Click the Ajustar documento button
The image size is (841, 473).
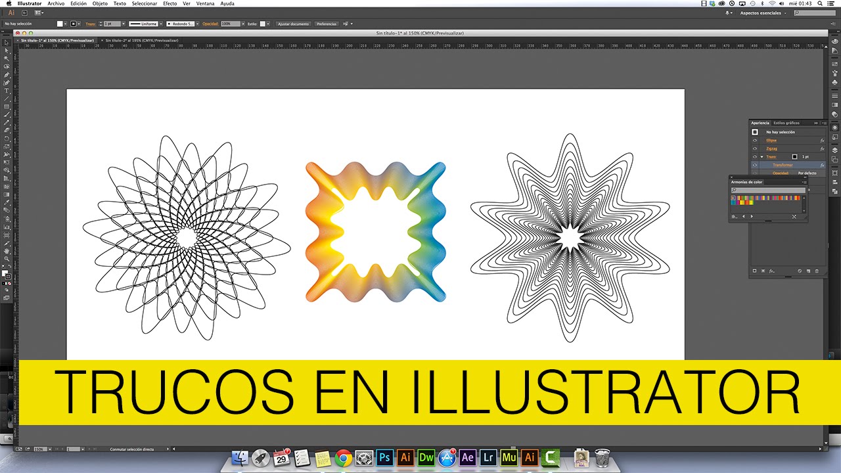click(x=293, y=24)
